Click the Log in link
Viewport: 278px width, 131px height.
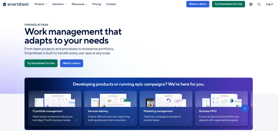(269, 4)
